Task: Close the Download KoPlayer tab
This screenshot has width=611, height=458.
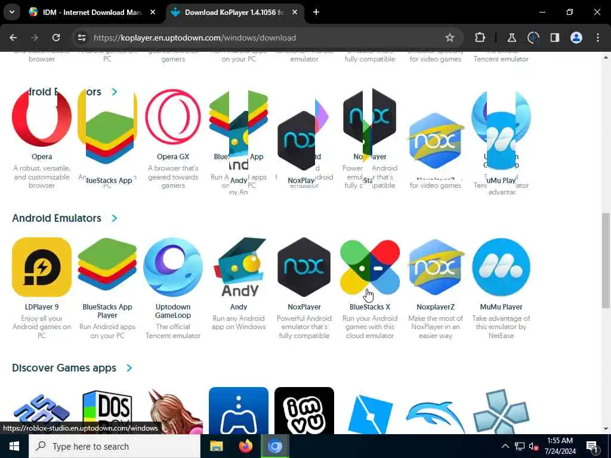Action: tap(295, 13)
